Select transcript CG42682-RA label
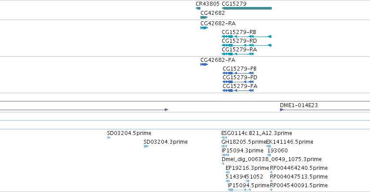 point(218,24)
